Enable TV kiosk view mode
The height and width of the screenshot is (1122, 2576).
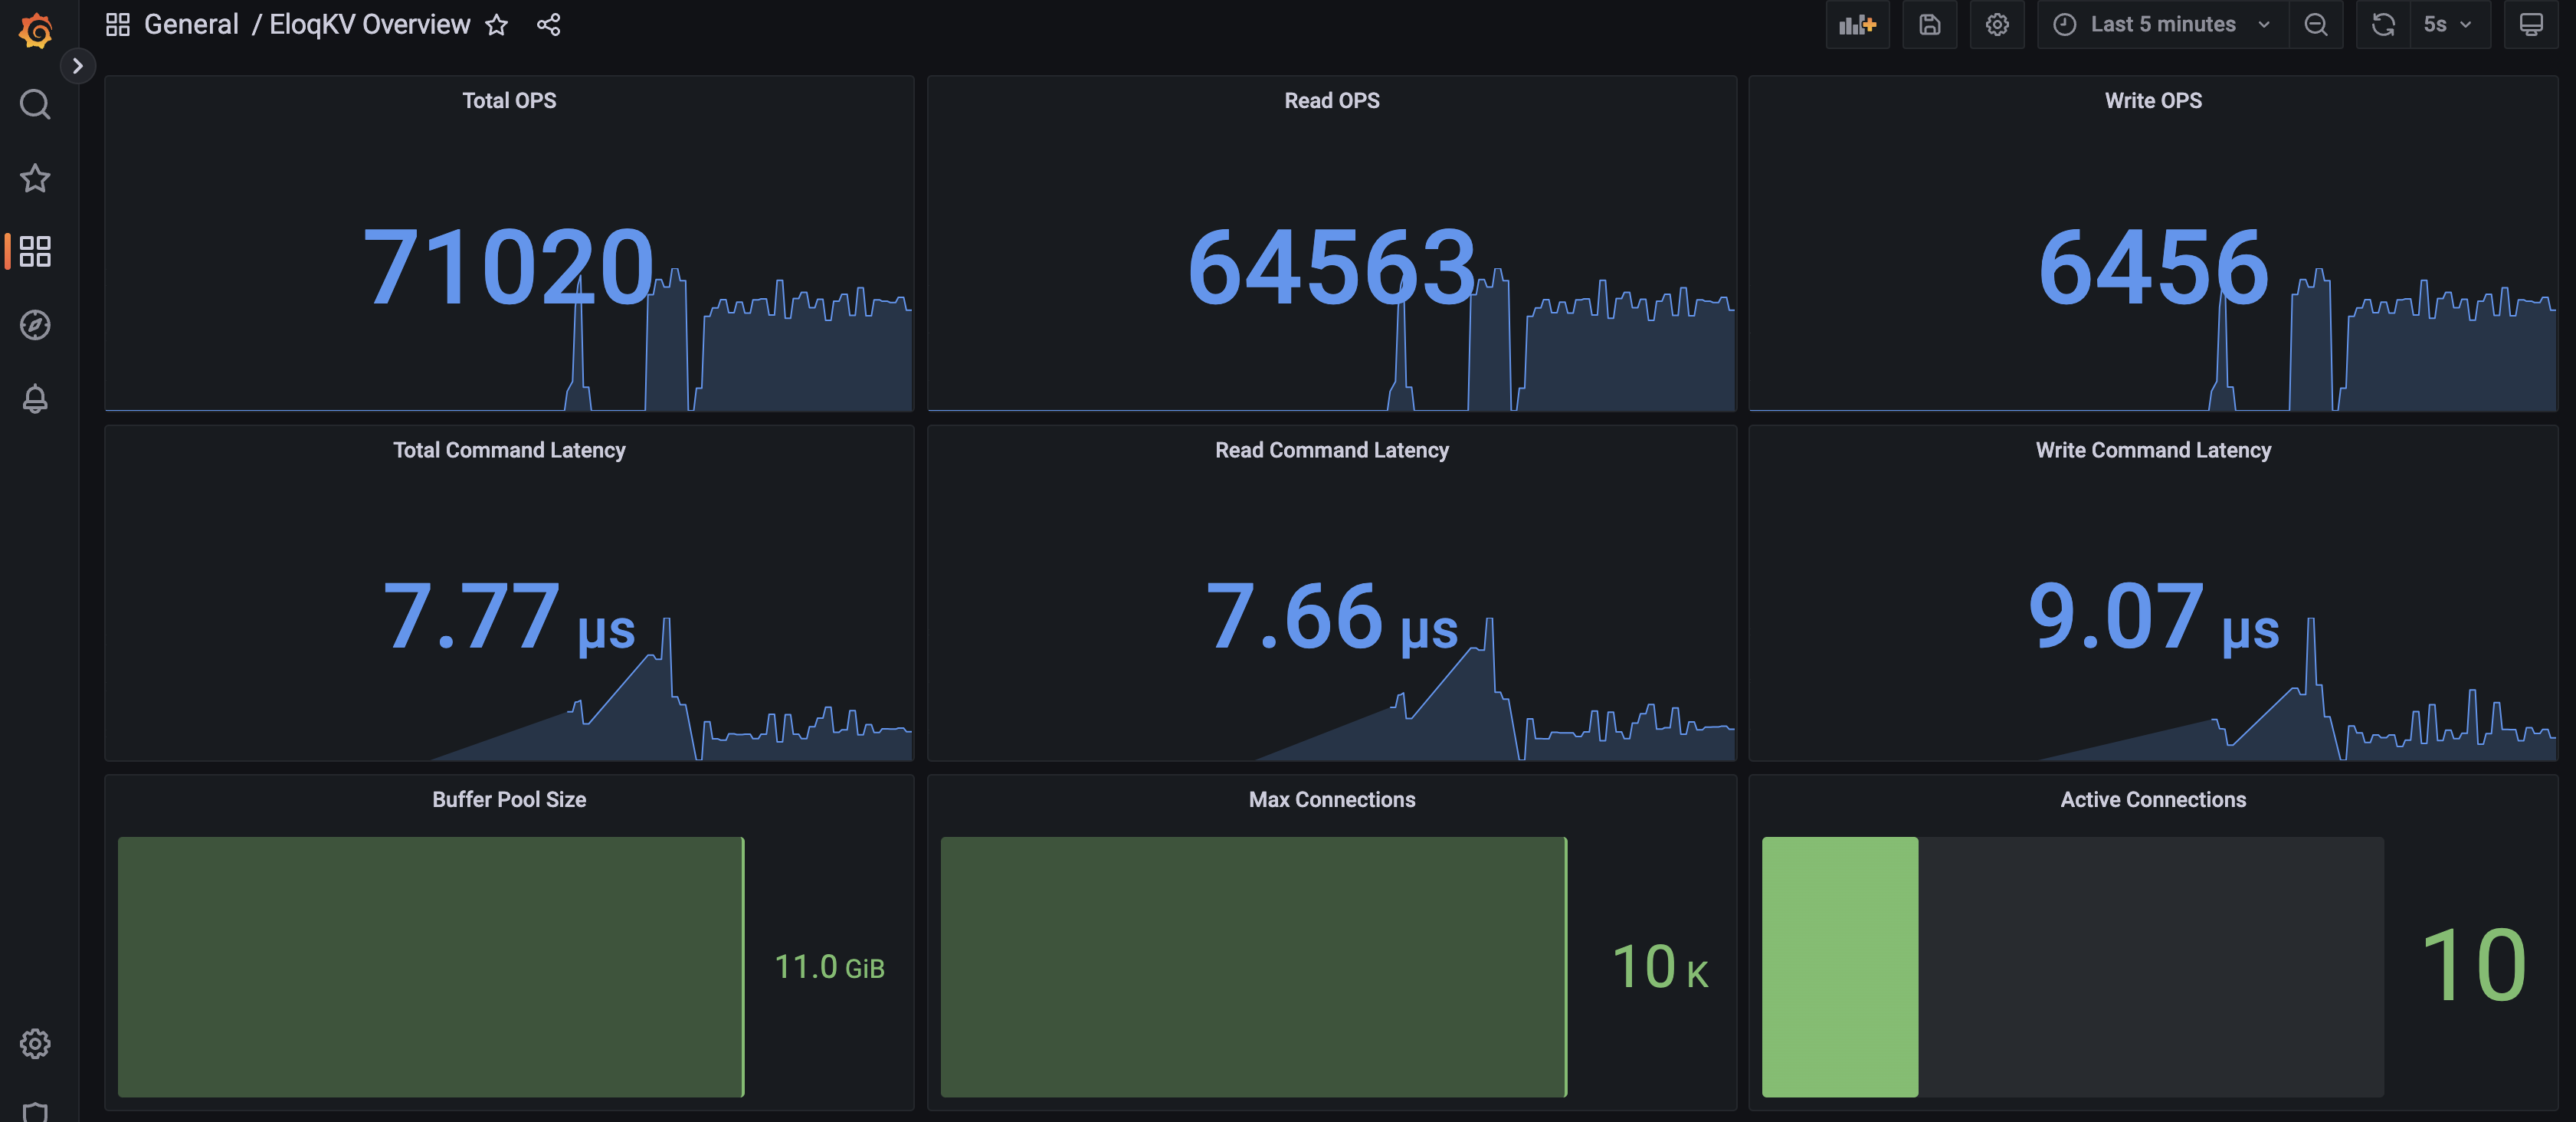(2532, 24)
